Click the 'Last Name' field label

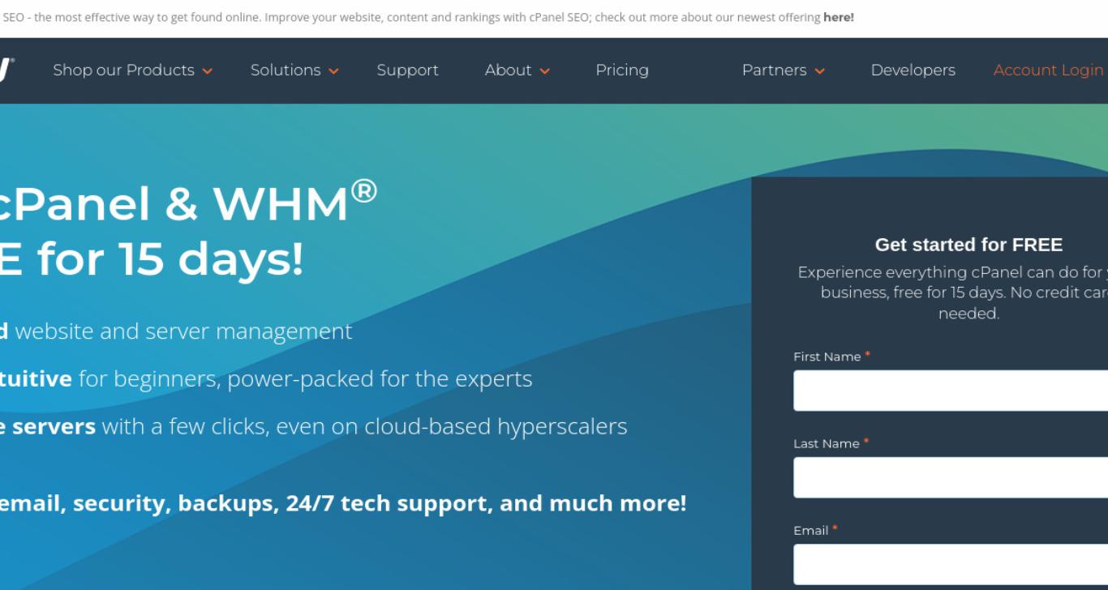[827, 443]
